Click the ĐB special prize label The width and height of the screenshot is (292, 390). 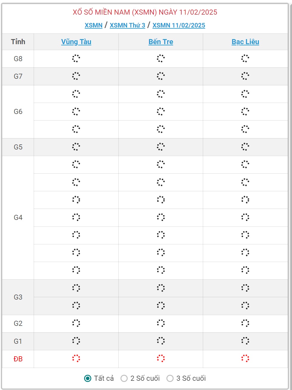[x=18, y=359]
